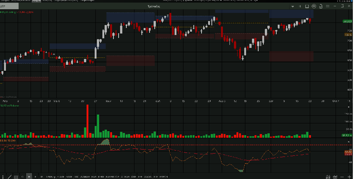Screen dimensions: 354x179
Task: Click the plus zoom icon at bottom right
Action: 349,177
